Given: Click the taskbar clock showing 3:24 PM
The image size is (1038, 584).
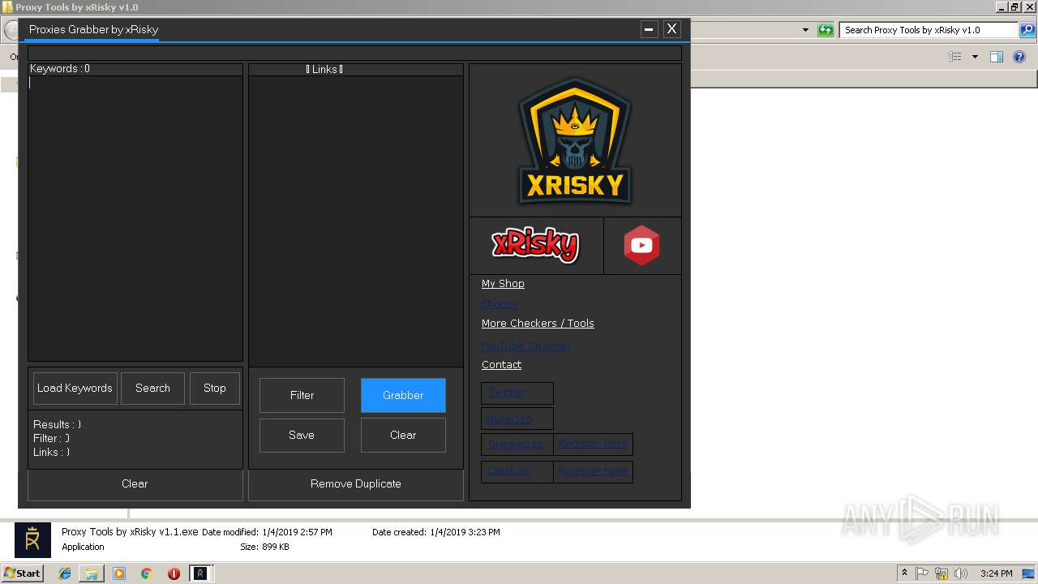Looking at the screenshot, I should [996, 573].
